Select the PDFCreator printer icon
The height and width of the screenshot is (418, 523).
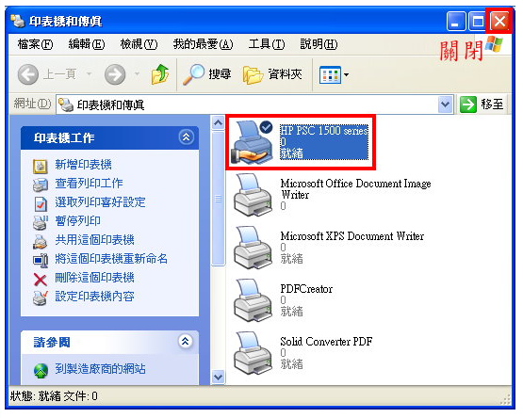point(253,300)
